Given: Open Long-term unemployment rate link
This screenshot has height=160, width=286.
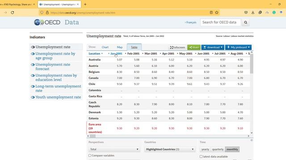Looking at the screenshot, I should tap(58, 88).
